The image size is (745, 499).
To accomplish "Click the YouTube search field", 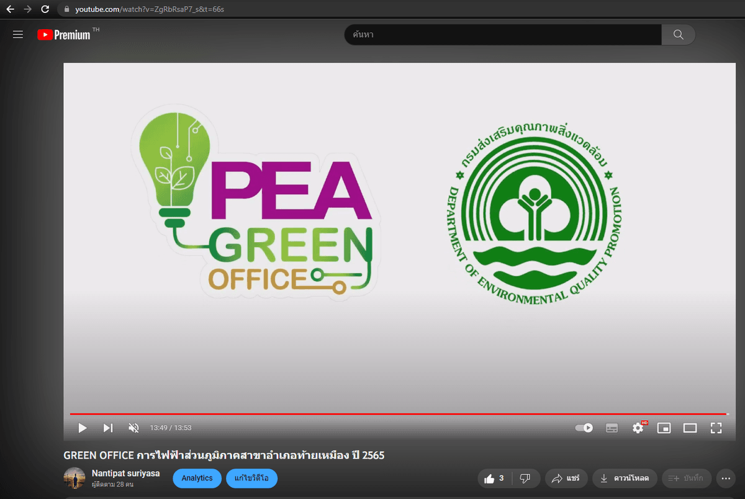I will click(503, 35).
